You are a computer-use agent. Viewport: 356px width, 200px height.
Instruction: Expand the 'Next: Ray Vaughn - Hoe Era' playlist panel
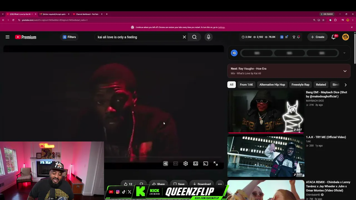tap(345, 71)
